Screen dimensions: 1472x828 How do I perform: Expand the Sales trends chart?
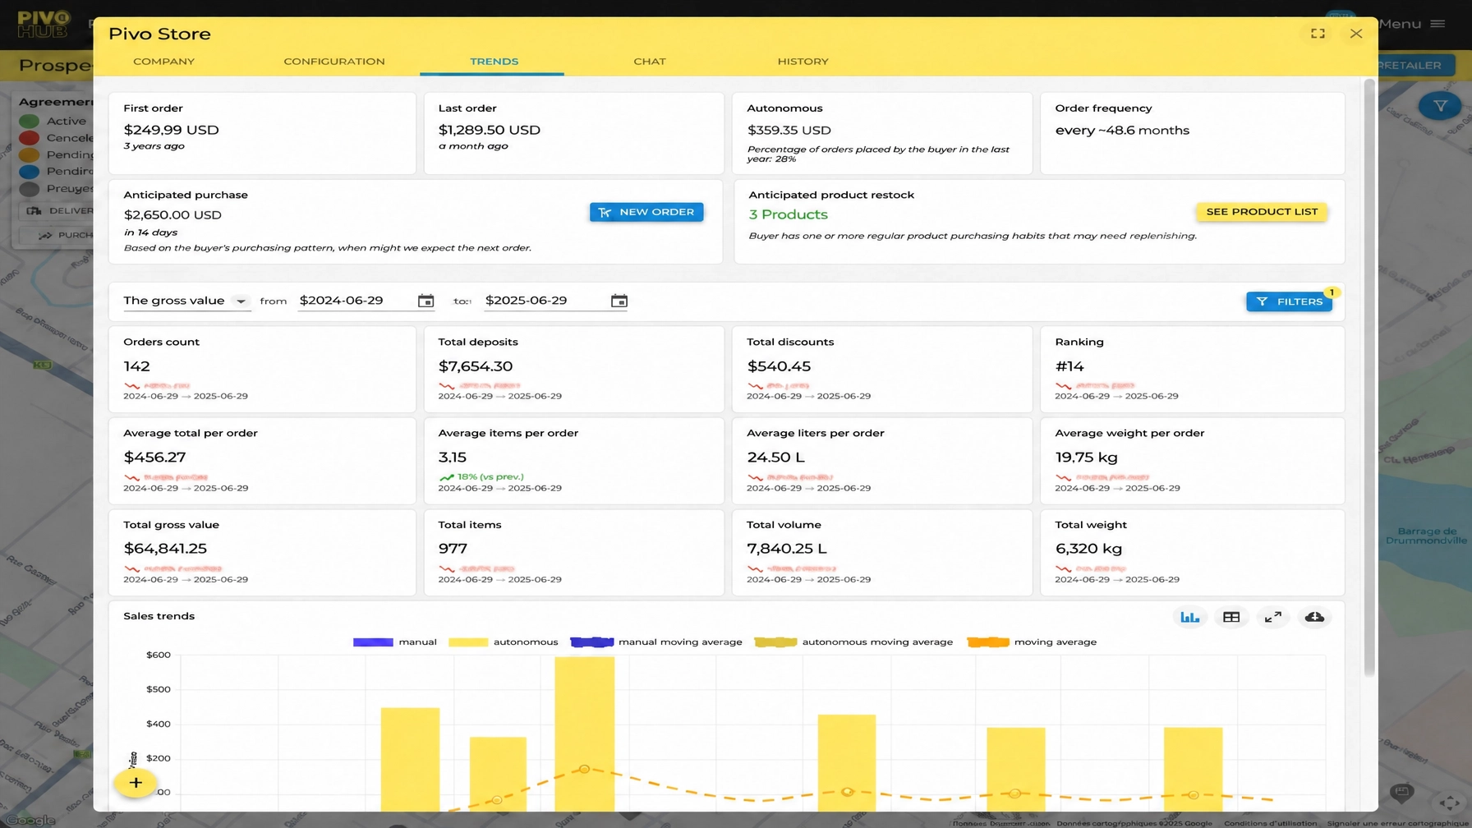click(1272, 617)
